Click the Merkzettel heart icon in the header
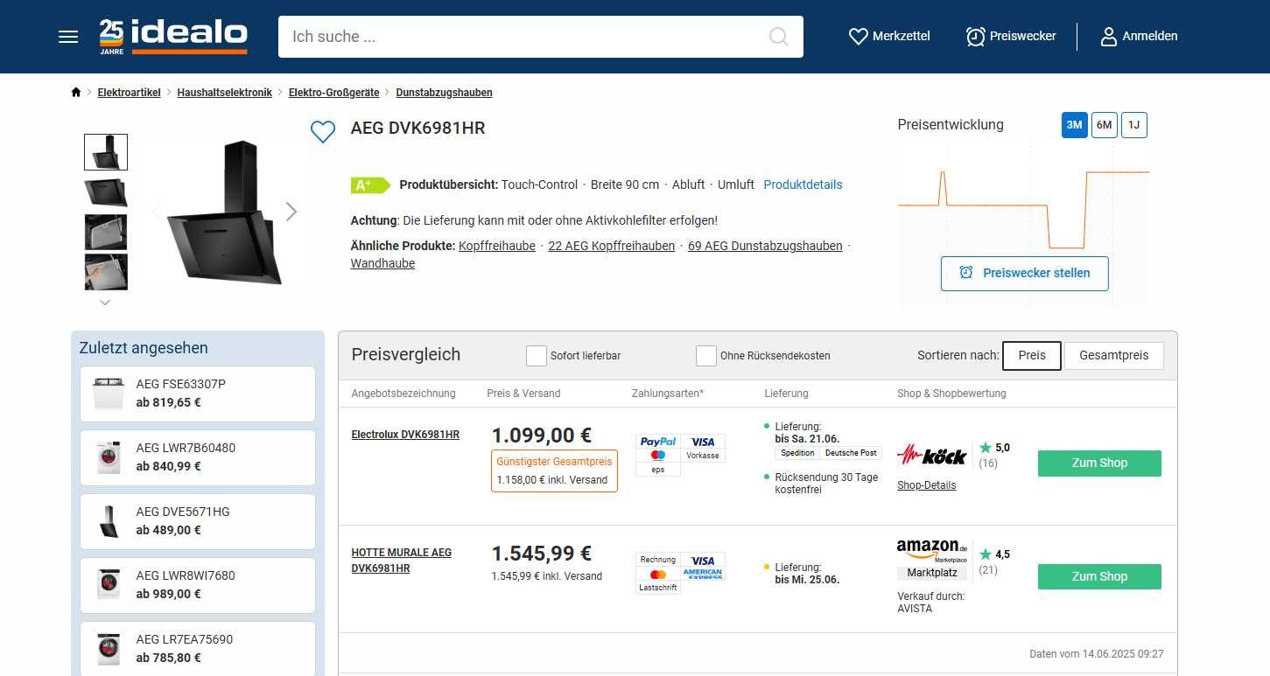Image resolution: width=1270 pixels, height=676 pixels. tap(858, 37)
